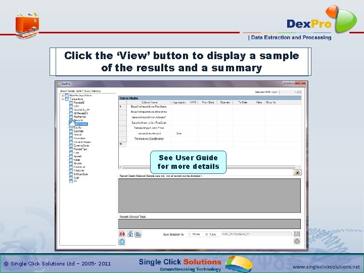Click the BaseAndImportUnion table icon
This screenshot has height=273, width=364.
point(67,96)
